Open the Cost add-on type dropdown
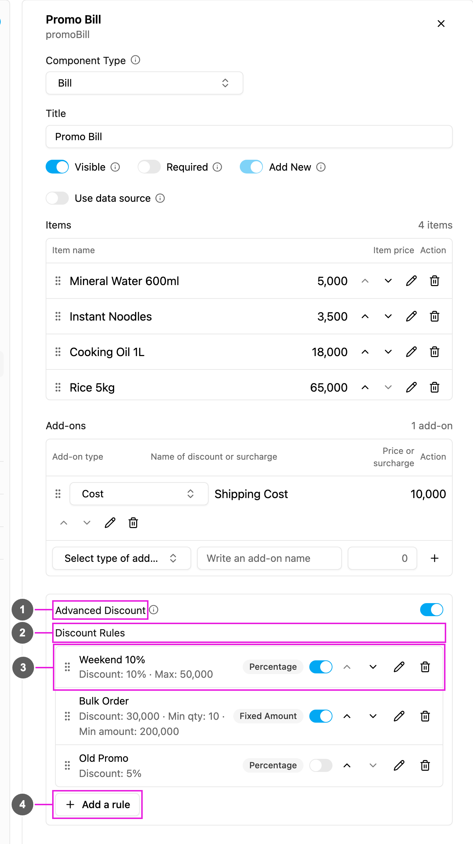Viewport: 473px width, 844px height. coord(139,494)
